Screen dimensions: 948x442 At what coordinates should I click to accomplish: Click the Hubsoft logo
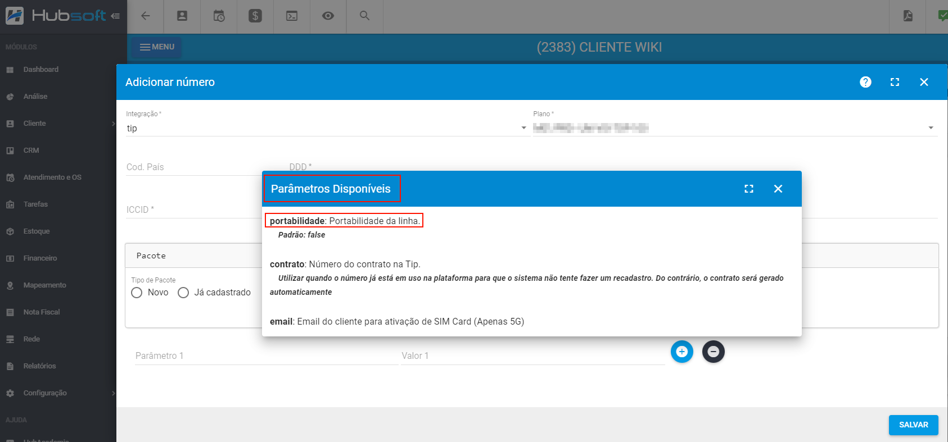[x=56, y=16]
